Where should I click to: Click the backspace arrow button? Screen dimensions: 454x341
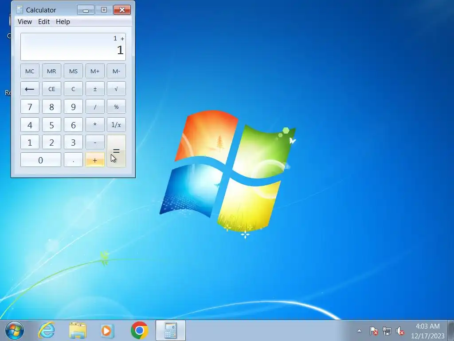click(30, 89)
